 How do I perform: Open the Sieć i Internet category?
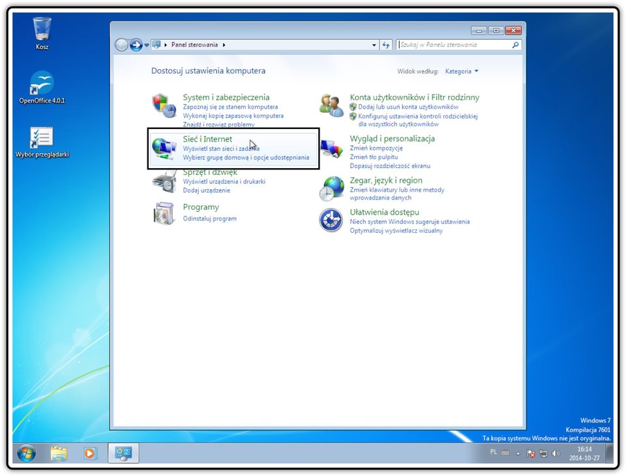207,139
